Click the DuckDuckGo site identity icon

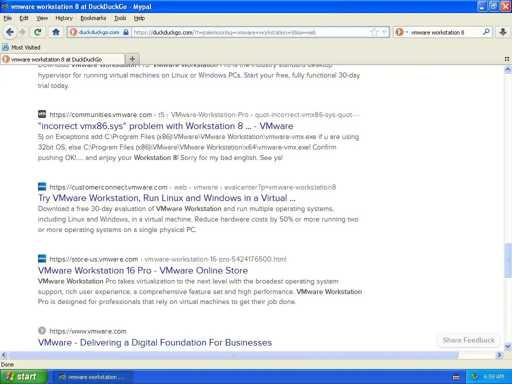tap(73, 32)
